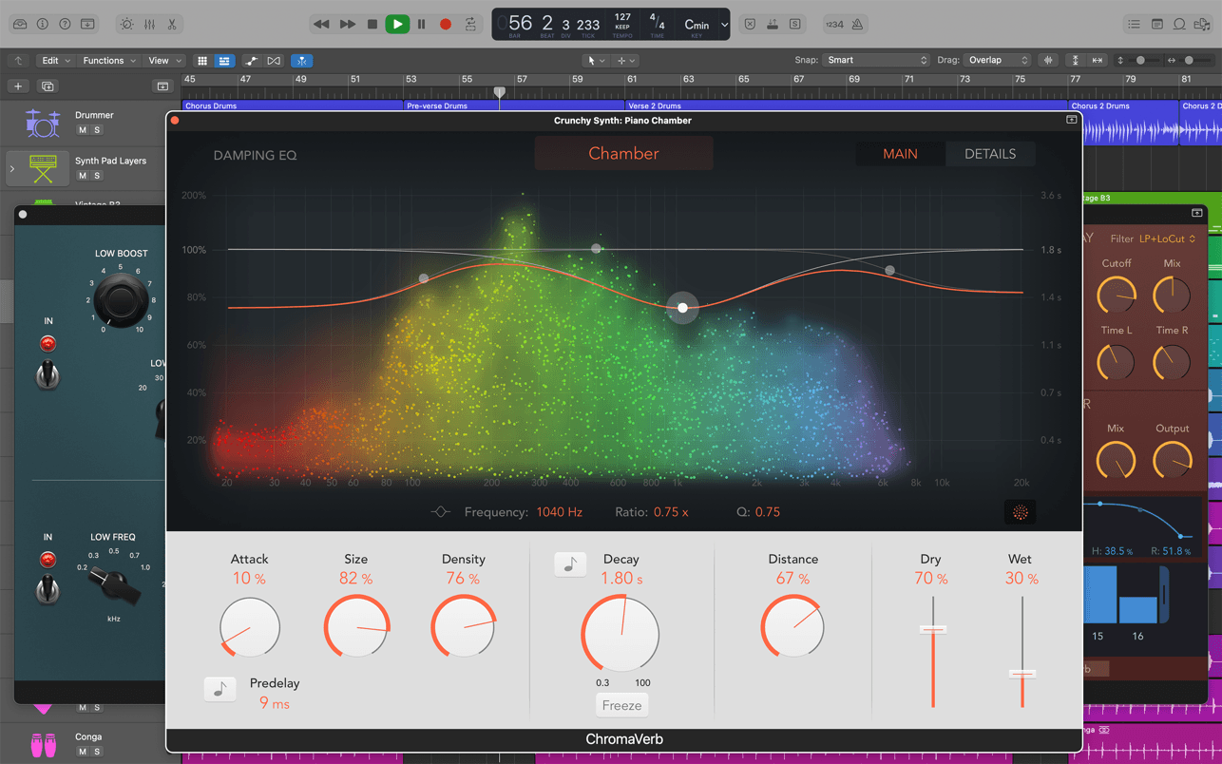Click the Fast Forward transport button
1222x764 pixels.
pos(348,24)
